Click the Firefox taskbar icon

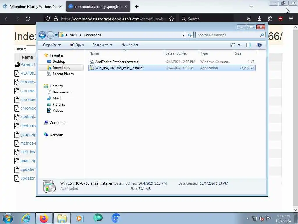coord(44,218)
